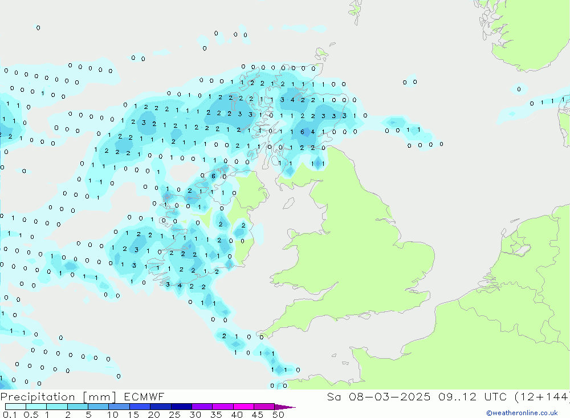Screen dimensions: 570x418
Task: Click the legend label '10'
Action: point(113,415)
